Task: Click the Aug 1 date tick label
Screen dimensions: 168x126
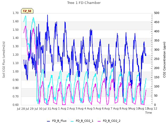Action: tap(56, 109)
